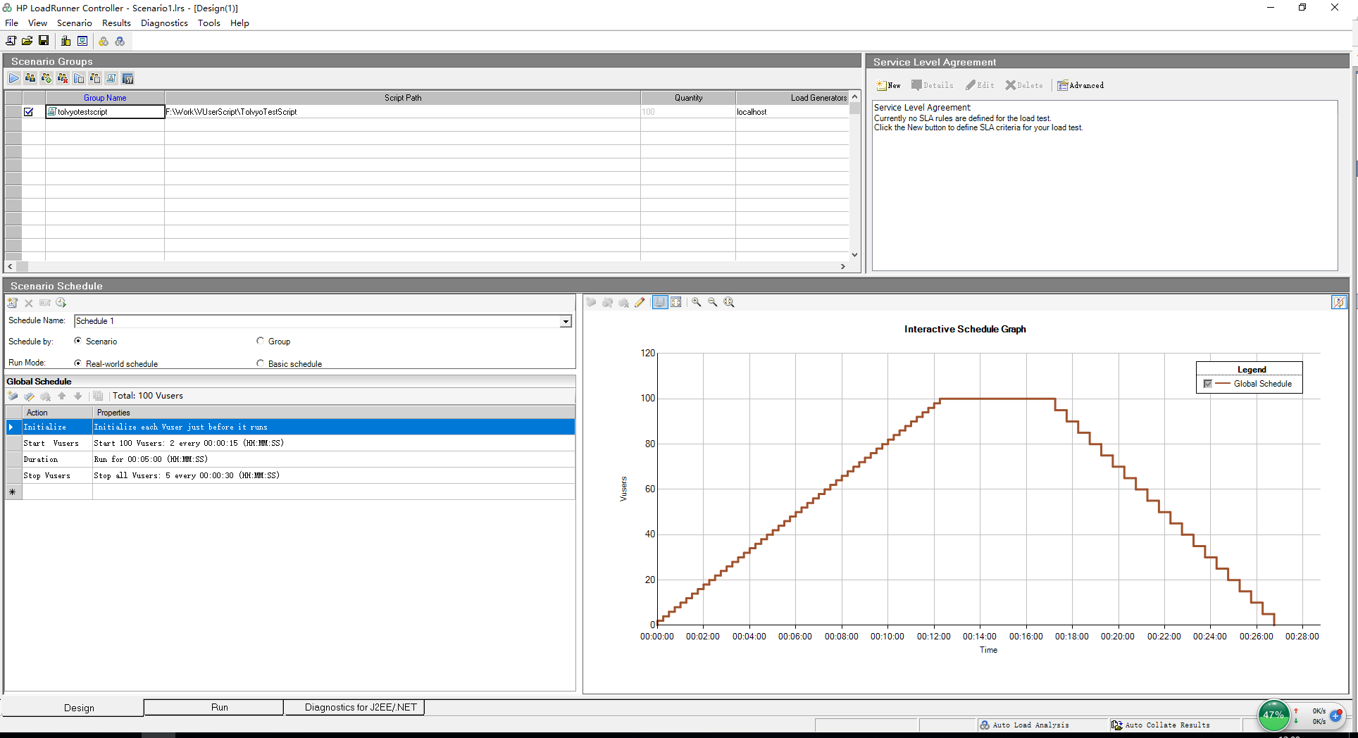Start the scenario with the blue play icon
Viewport: 1358px width, 738px height.
[14, 78]
